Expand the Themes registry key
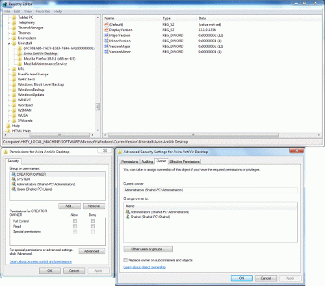The width and height of the screenshot is (325, 286). coord(9,33)
